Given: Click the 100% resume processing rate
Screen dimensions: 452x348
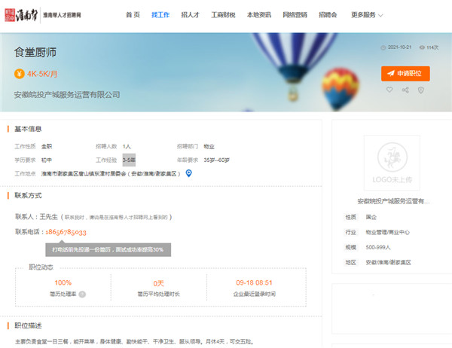Looking at the screenshot, I should tap(63, 282).
